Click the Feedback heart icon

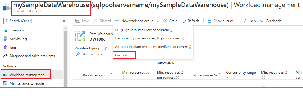click(x=262, y=21)
